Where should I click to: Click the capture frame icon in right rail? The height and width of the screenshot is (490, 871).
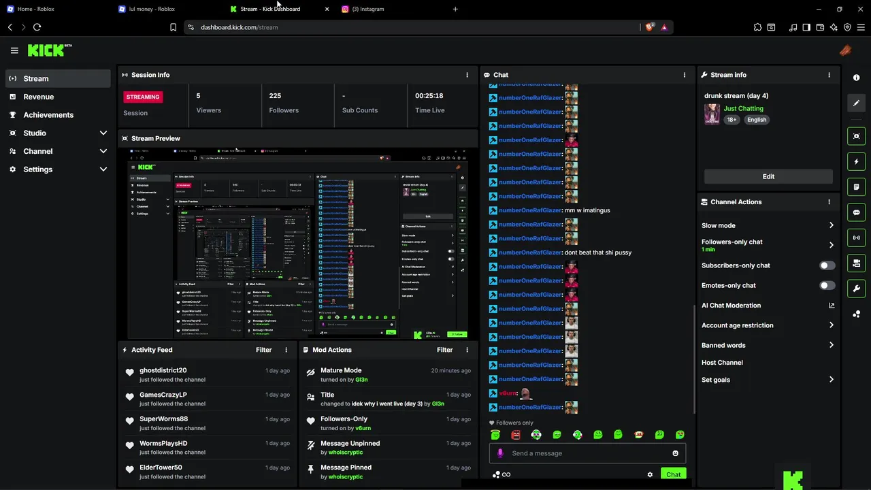856,136
